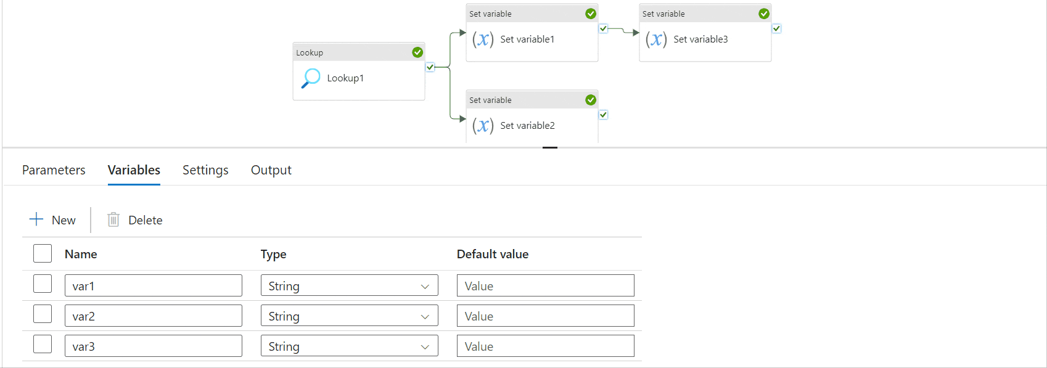Open the Output tab
The width and height of the screenshot is (1047, 368).
pyautogui.click(x=271, y=170)
